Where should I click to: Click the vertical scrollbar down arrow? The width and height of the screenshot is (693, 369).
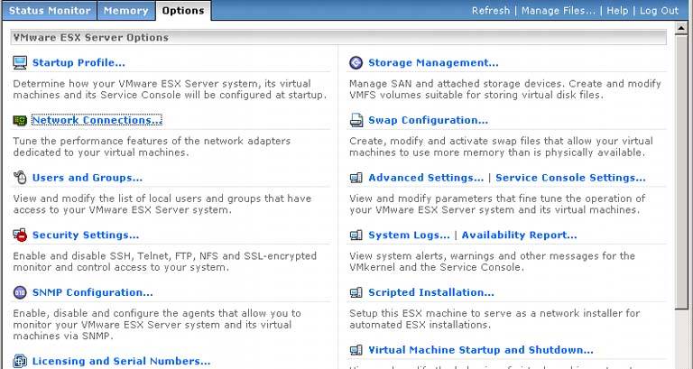point(683,364)
